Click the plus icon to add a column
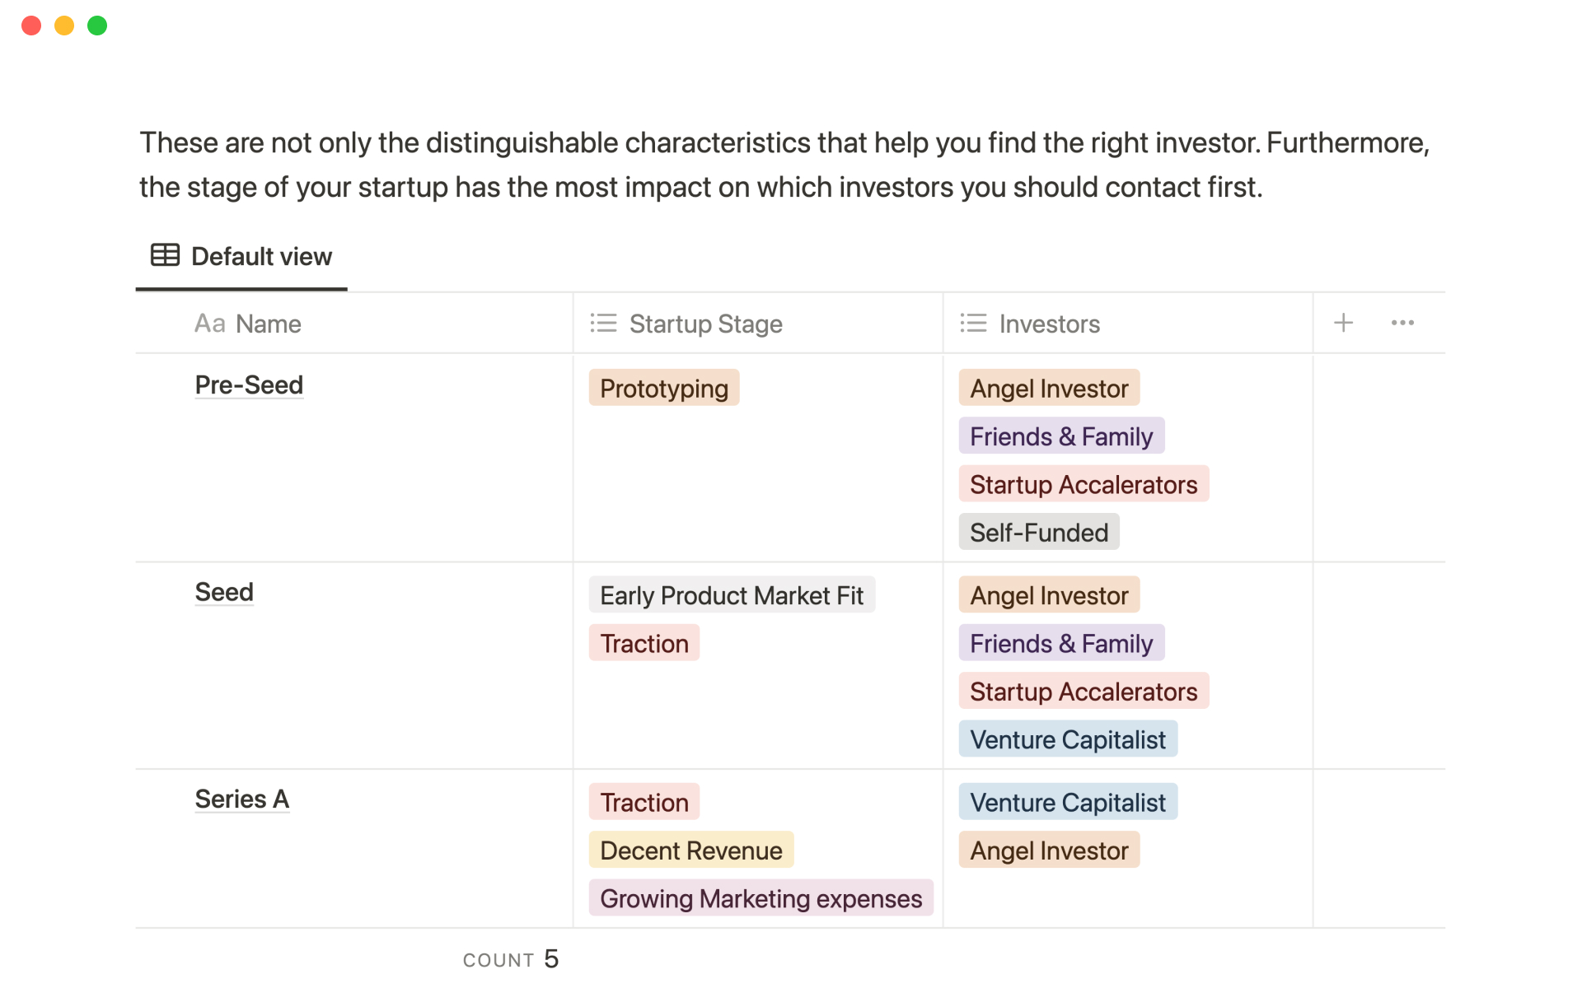Image resolution: width=1582 pixels, height=988 pixels. click(1343, 323)
